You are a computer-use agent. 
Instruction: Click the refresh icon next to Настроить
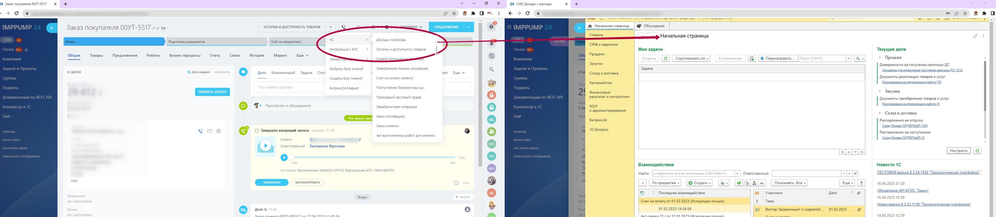(977, 150)
